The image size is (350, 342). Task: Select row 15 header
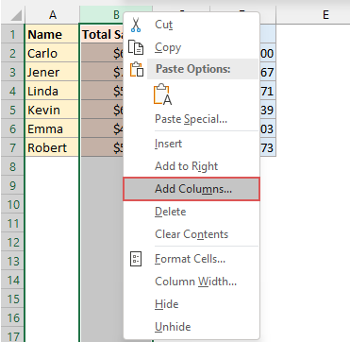[12, 299]
